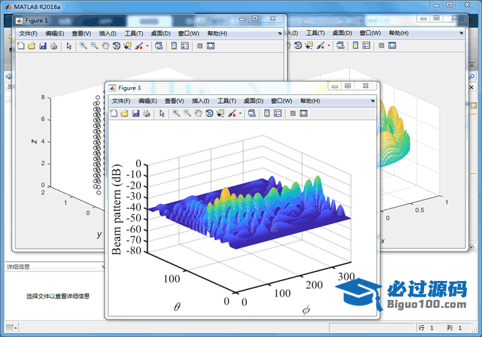The height and width of the screenshot is (337, 482).
Task: Click Link Plot icon in rear figure window
Action: 340,45
